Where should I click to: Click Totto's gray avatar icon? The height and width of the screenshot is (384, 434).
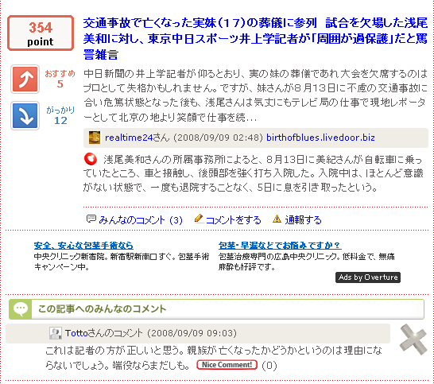(x=56, y=333)
